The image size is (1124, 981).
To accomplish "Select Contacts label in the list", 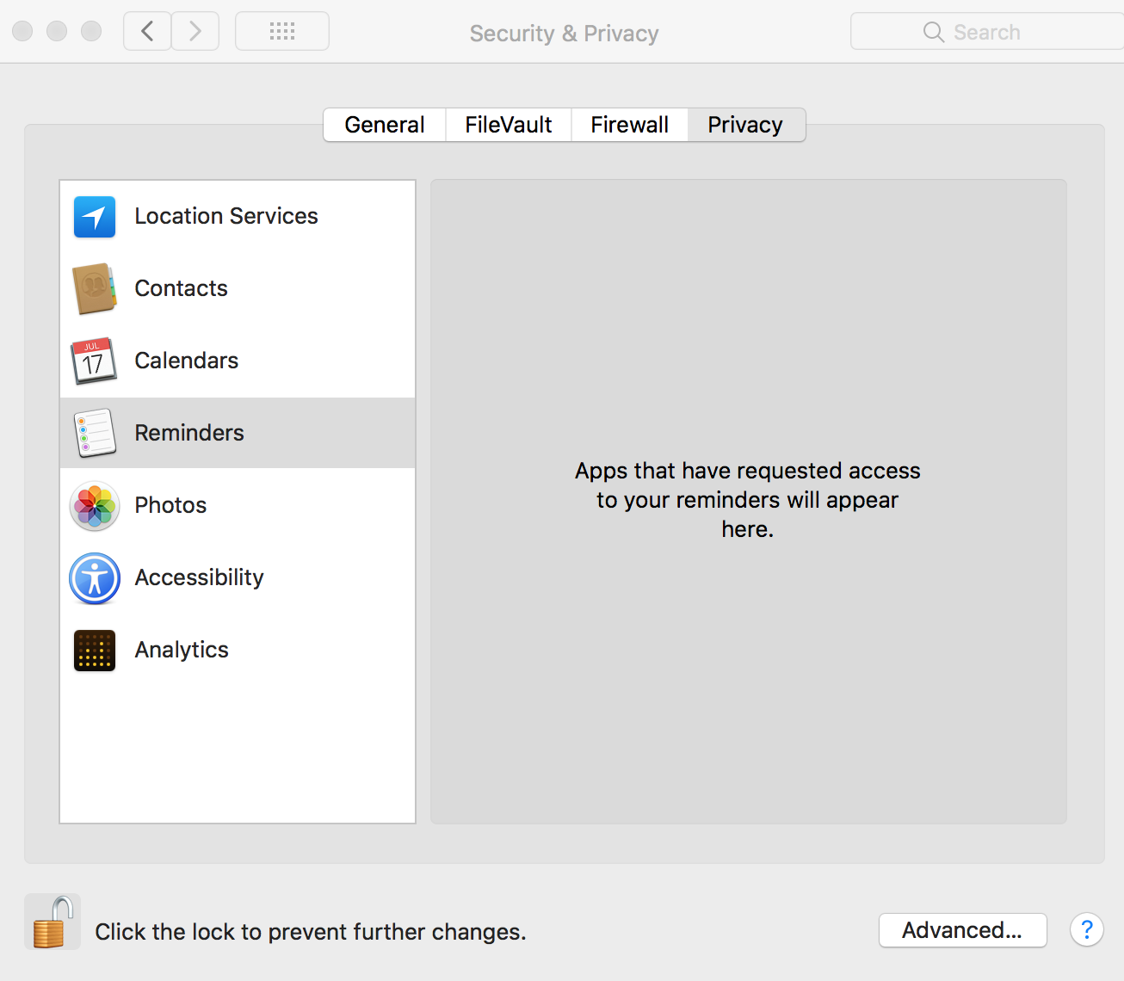I will tap(182, 288).
